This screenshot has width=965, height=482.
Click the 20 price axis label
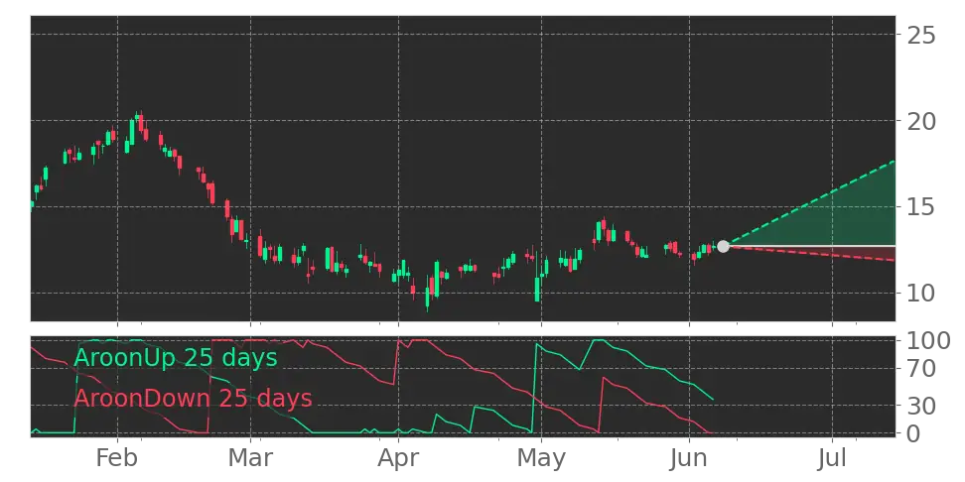click(921, 121)
